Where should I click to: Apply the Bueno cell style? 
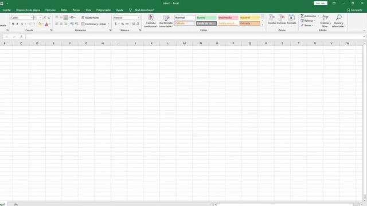coord(206,18)
